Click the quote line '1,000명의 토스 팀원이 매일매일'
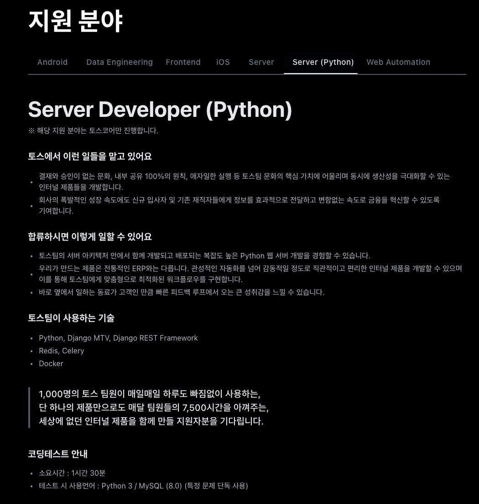Viewport: 479px width, 504px height. click(x=150, y=394)
